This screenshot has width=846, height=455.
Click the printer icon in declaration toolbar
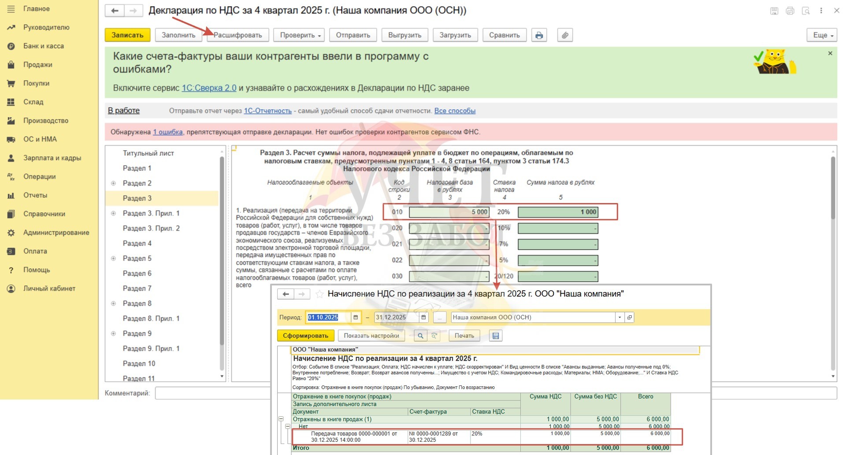(x=539, y=35)
